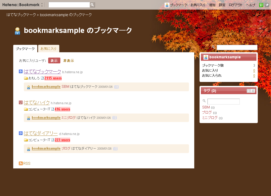Click the user avatar icon beside ブックマーク menu

[167, 5]
